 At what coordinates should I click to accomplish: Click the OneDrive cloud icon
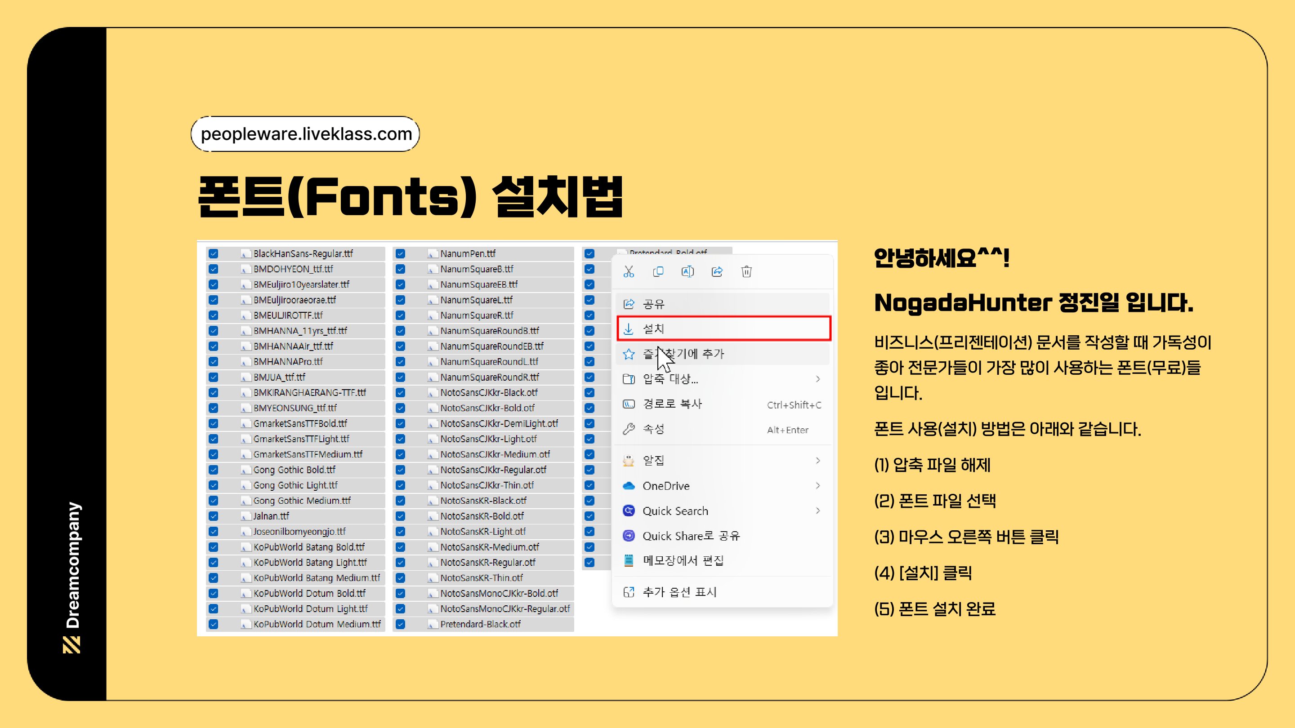[x=629, y=486]
